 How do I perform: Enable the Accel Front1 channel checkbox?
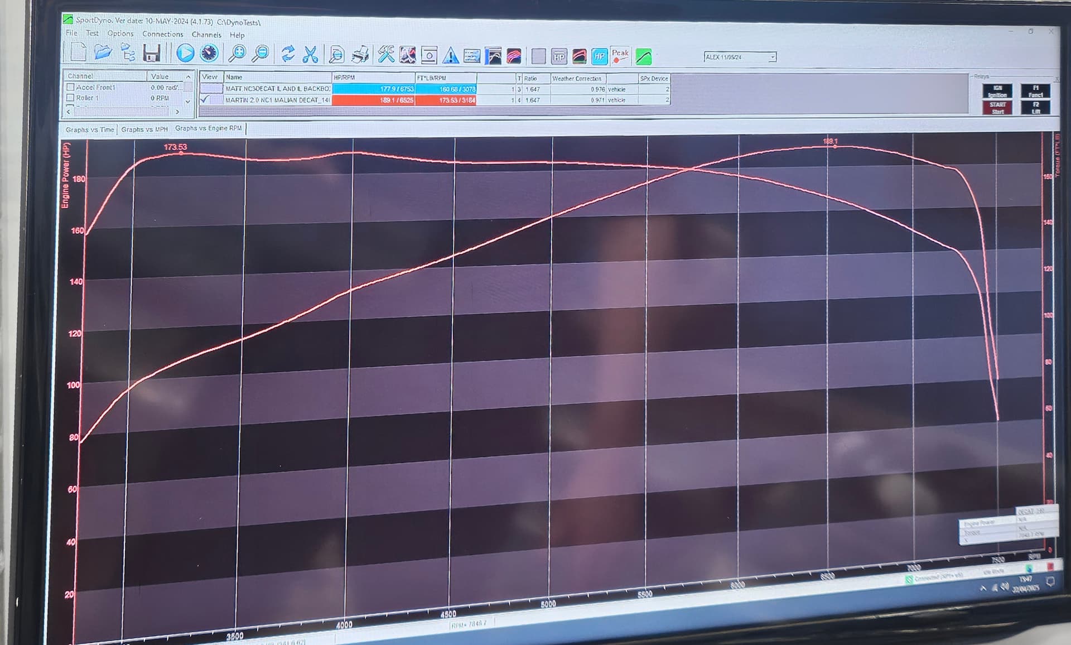pyautogui.click(x=70, y=87)
